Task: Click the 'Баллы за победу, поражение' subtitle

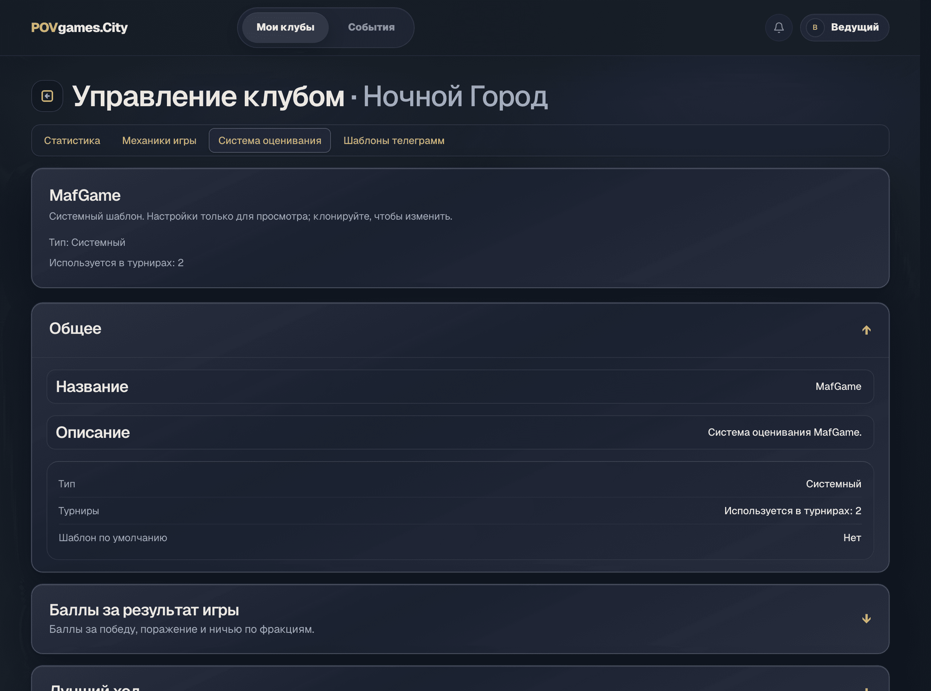Action: 181,630
